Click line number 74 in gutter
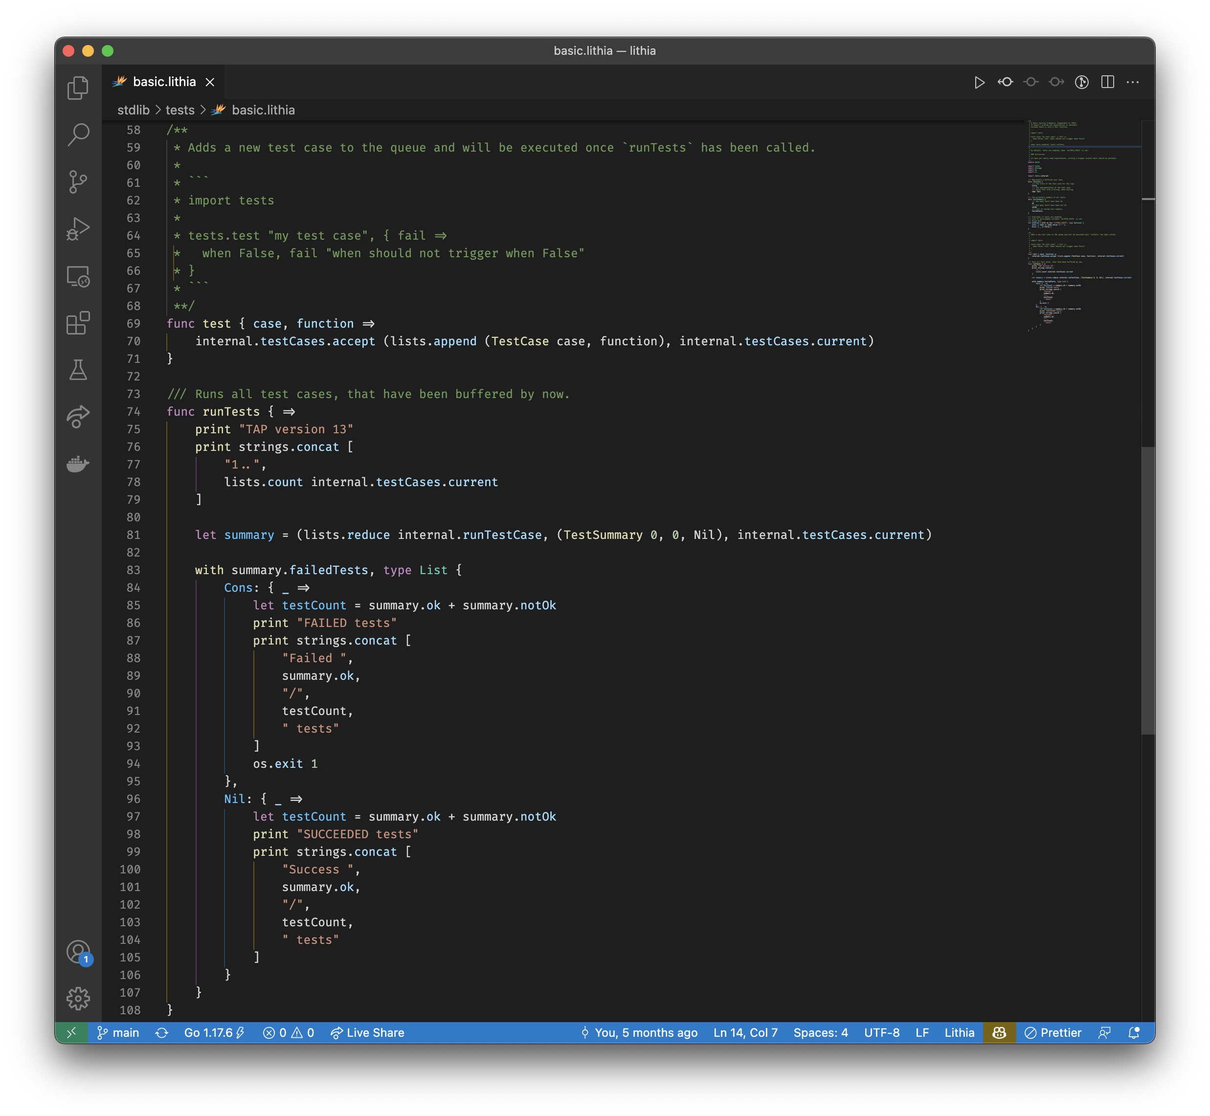The width and height of the screenshot is (1210, 1116). (134, 411)
